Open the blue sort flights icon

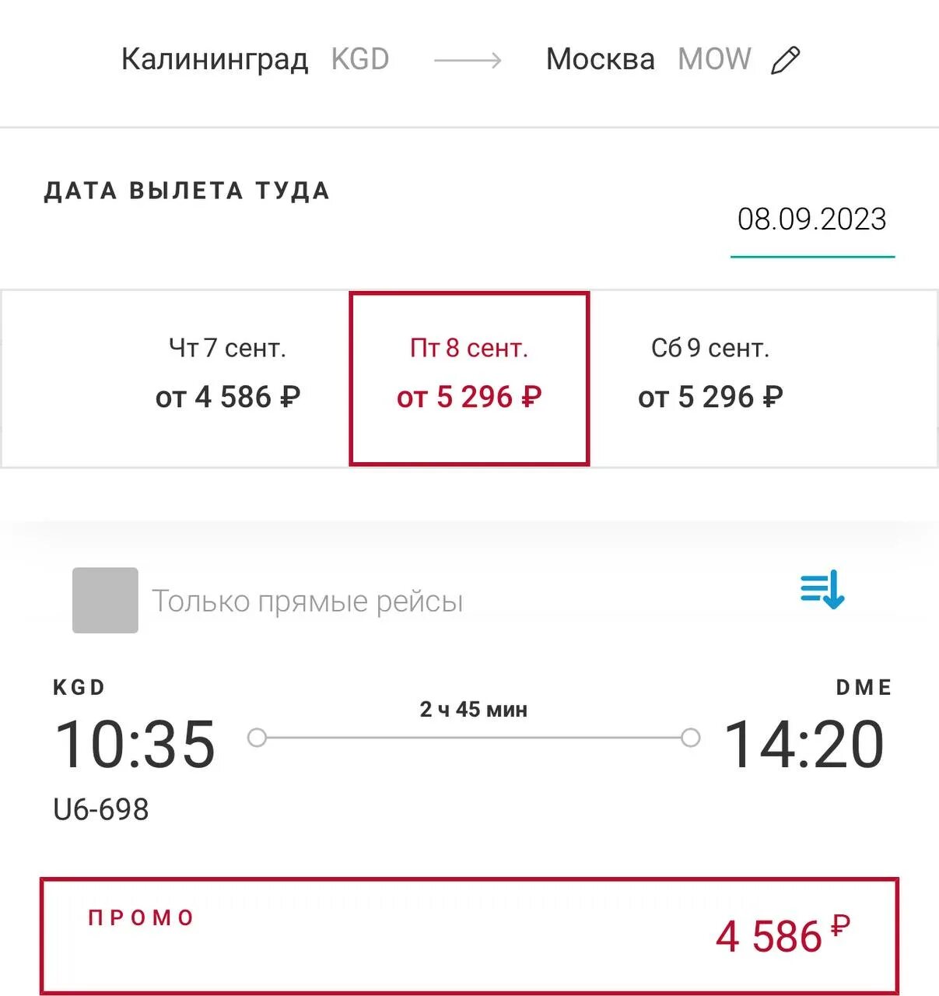click(x=822, y=589)
